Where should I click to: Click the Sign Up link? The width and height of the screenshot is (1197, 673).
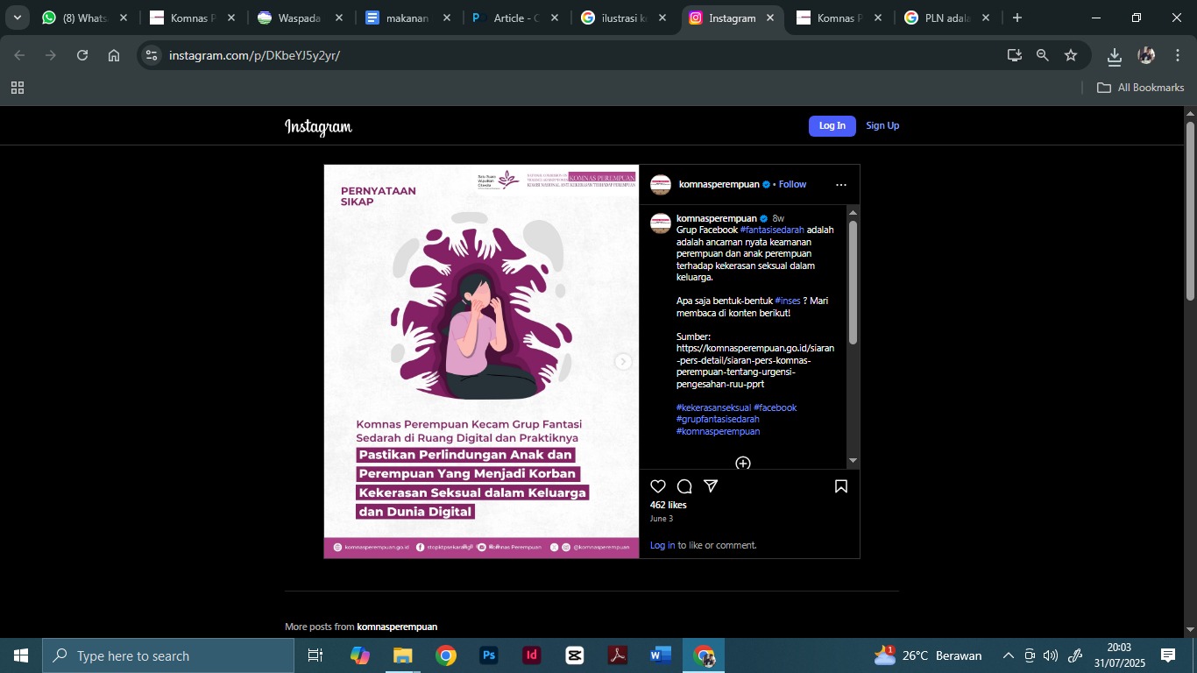(882, 125)
